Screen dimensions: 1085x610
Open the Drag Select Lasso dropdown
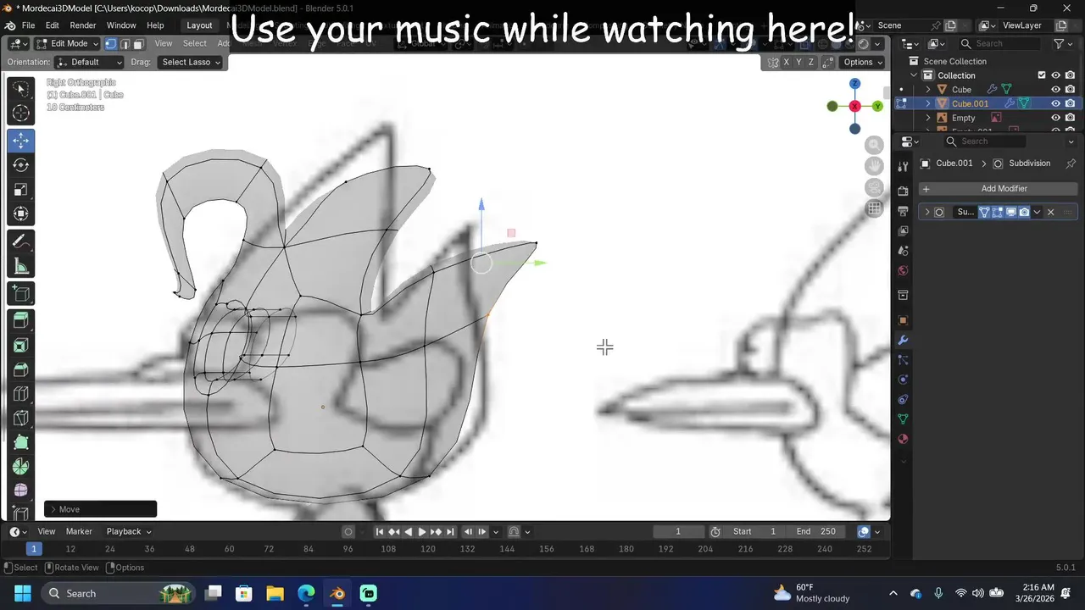(x=190, y=62)
